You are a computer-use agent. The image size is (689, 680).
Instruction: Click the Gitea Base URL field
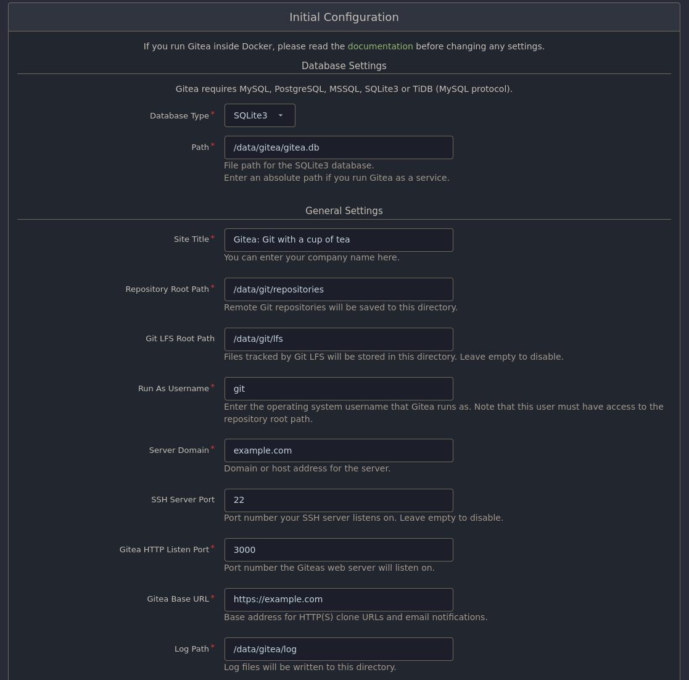pos(339,599)
